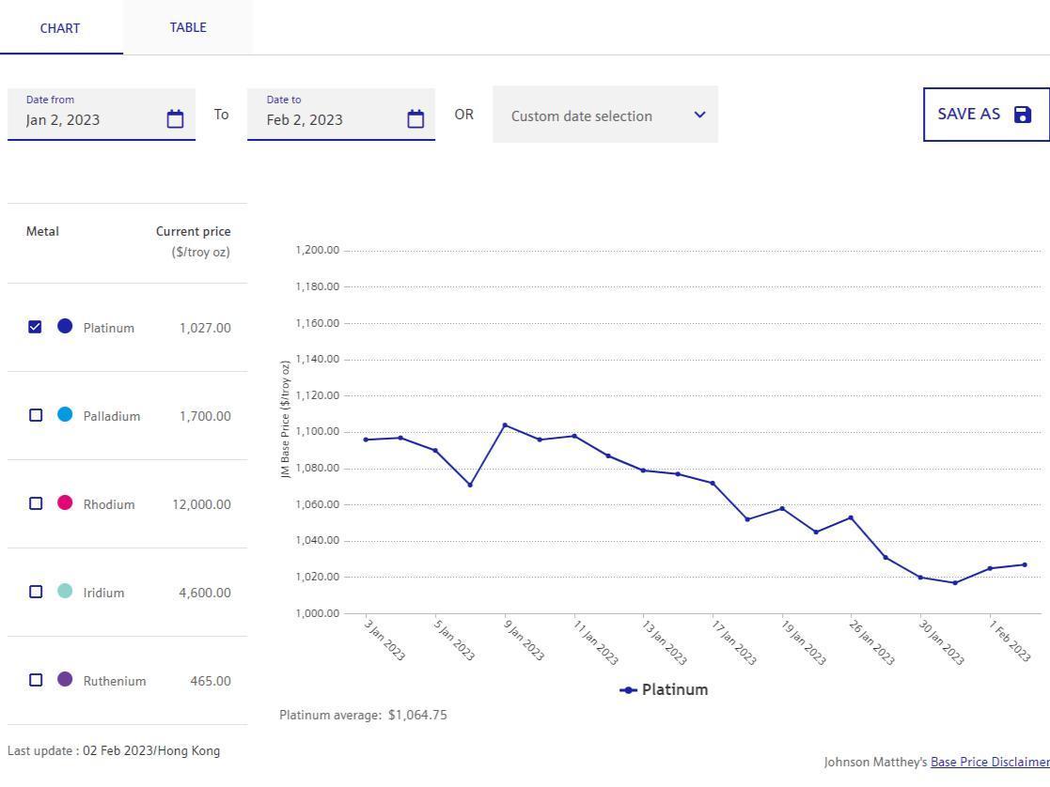Select the CHART tab
The image size is (1050, 787).
(x=60, y=28)
